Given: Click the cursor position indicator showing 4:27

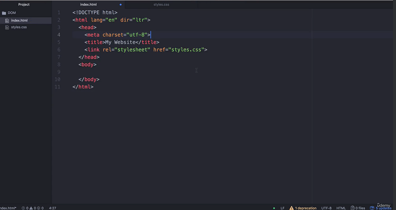Looking at the screenshot, I should point(52,208).
